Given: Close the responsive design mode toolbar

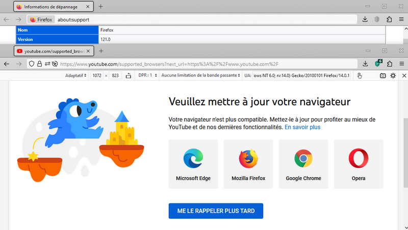Looking at the screenshot, I should (x=404, y=75).
